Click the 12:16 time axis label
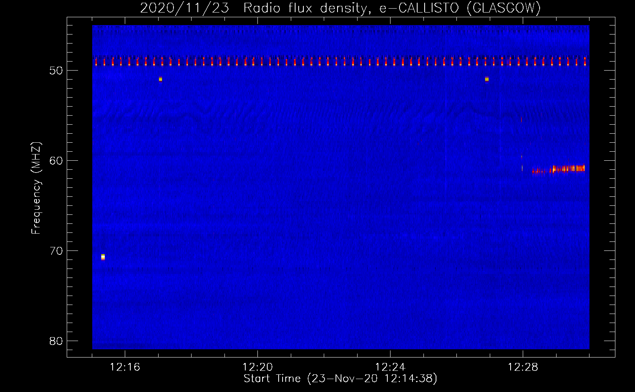The height and width of the screenshot is (392, 635). (x=125, y=367)
